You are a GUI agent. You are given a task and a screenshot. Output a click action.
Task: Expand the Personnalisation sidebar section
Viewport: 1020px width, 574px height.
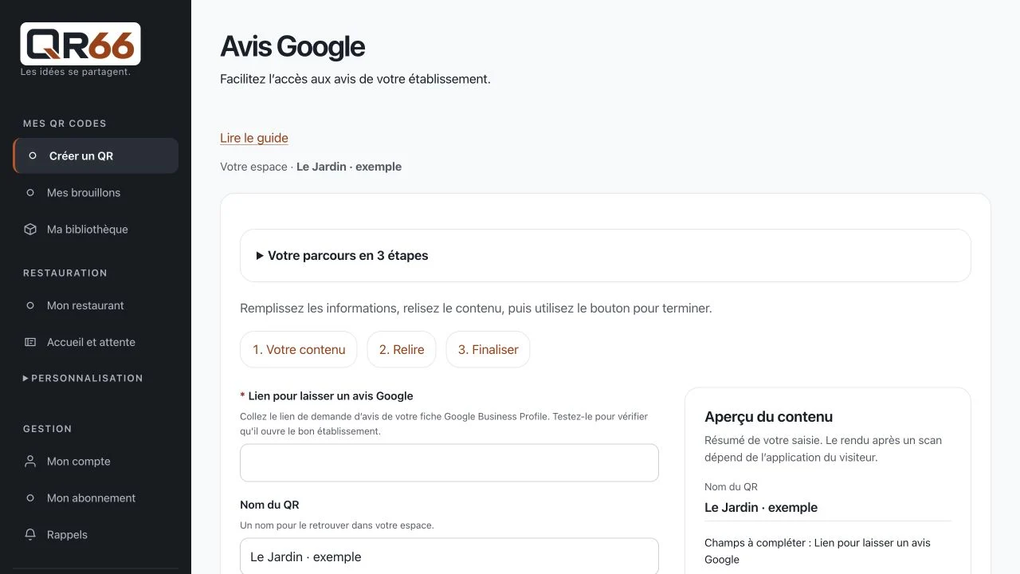(83, 378)
